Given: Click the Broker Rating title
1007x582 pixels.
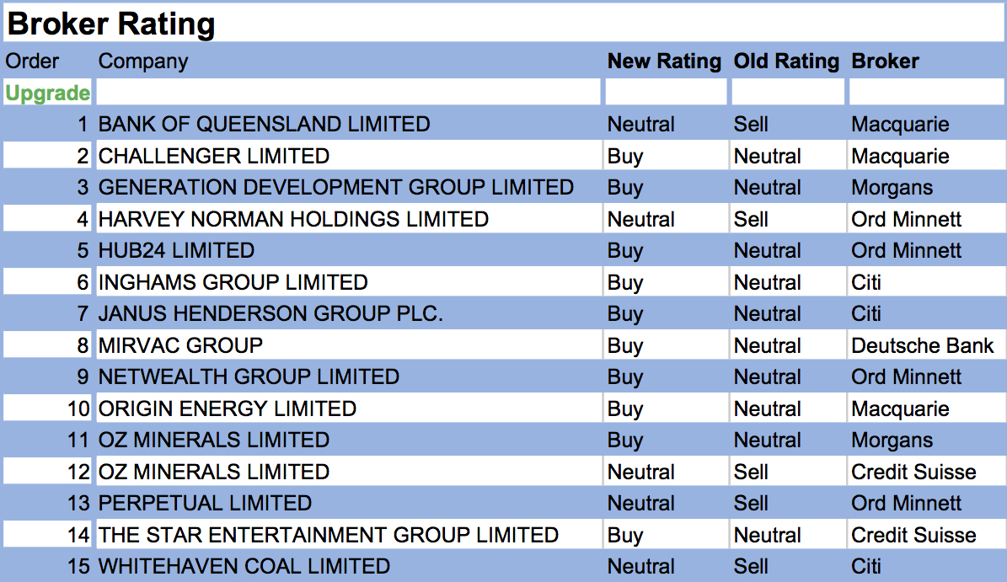Looking at the screenshot, I should coord(110,24).
